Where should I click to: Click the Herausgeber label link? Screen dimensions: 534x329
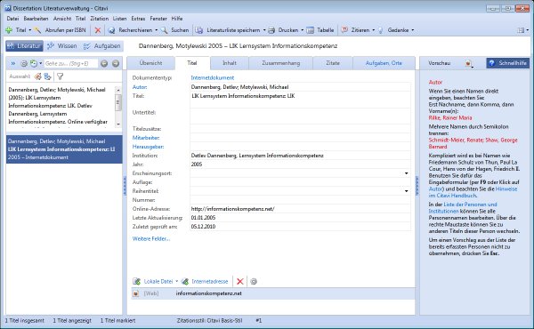click(x=148, y=147)
